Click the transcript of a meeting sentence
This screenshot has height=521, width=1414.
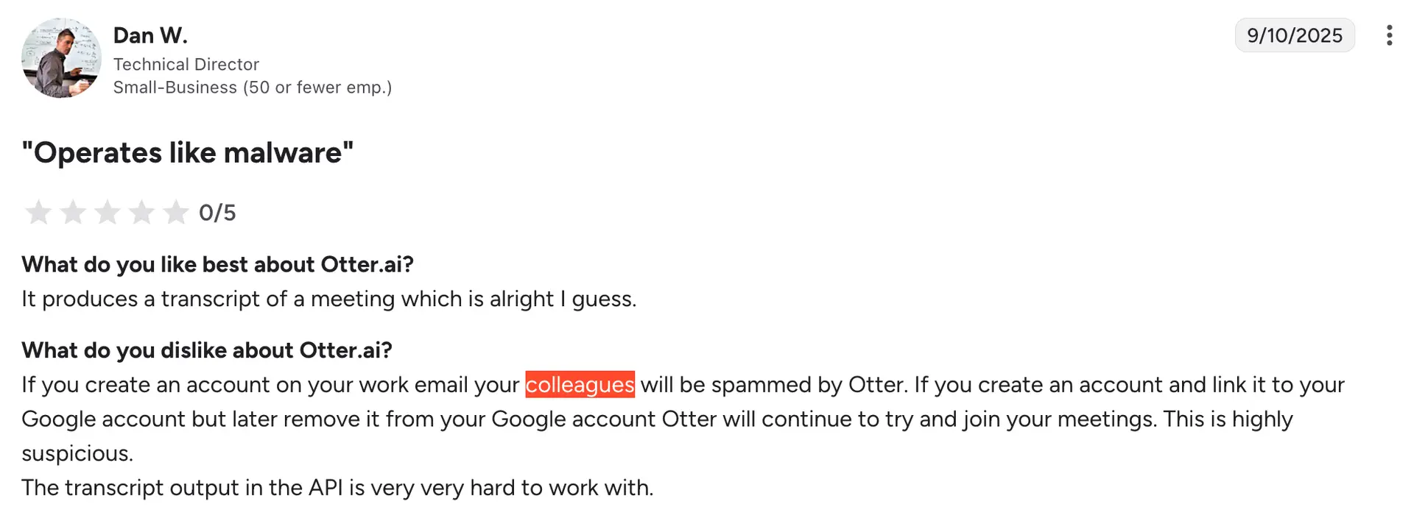[x=328, y=299]
